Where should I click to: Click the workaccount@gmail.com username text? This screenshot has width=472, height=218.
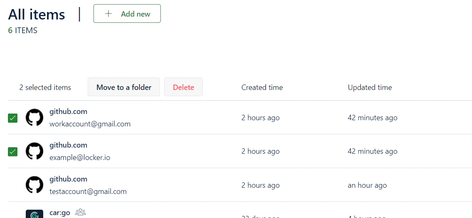click(90, 124)
